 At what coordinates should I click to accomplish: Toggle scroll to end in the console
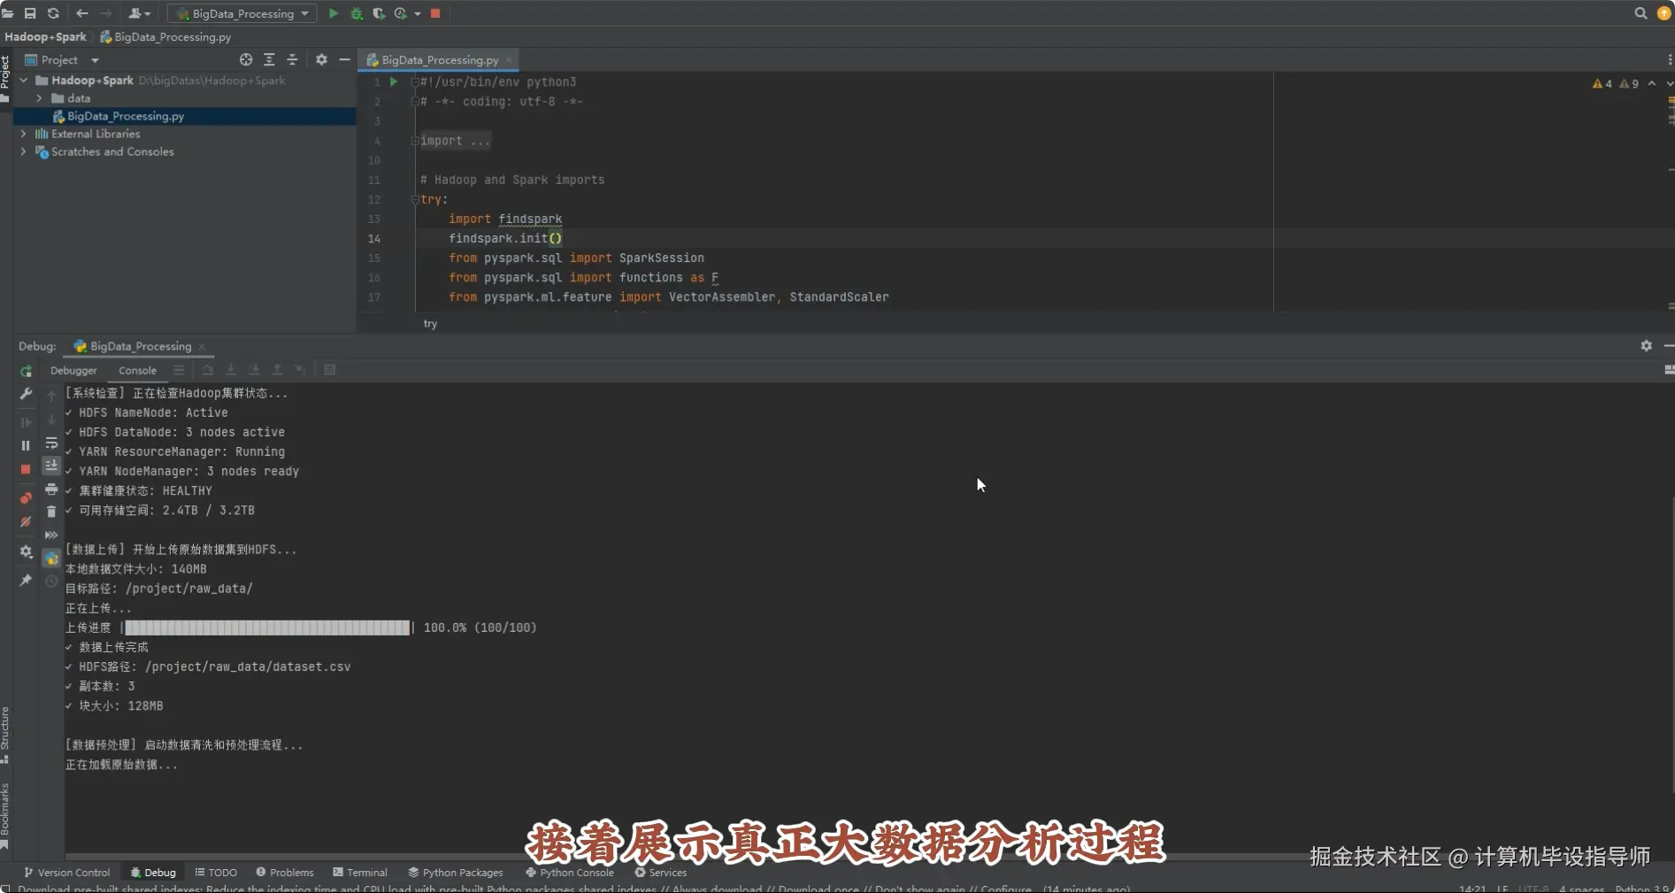point(51,465)
